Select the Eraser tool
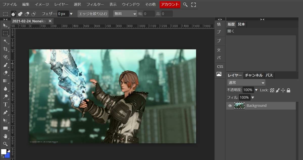303x160 pixels. click(x=5, y=73)
